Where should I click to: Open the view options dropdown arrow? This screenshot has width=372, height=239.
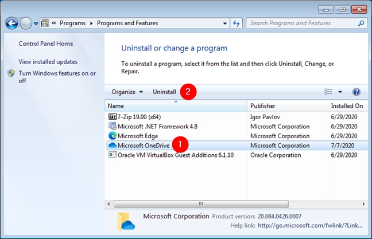(x=340, y=92)
